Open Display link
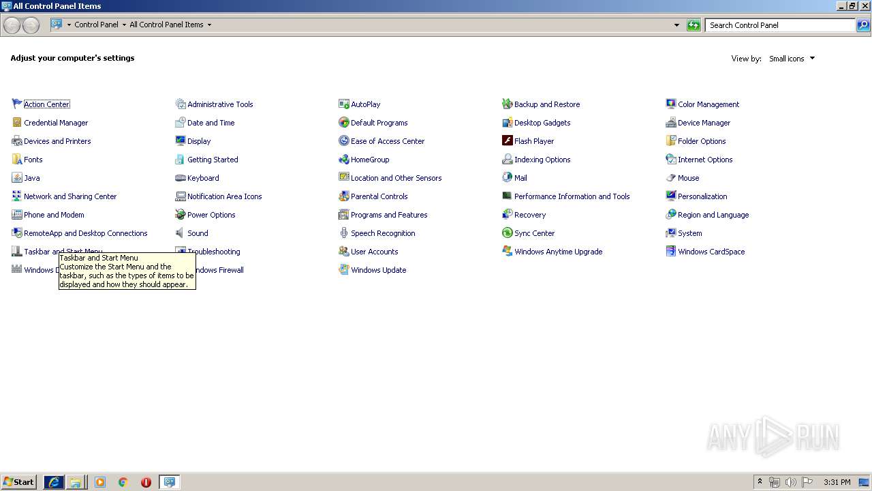The width and height of the screenshot is (872, 491). coord(199,141)
